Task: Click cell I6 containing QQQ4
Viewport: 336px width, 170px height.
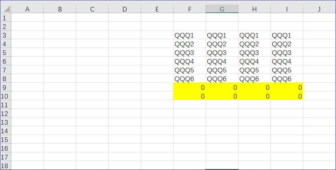Action: click(287, 61)
